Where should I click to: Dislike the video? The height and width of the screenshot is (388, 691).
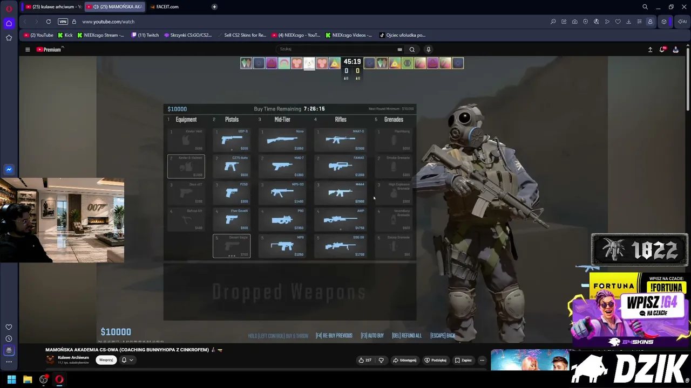click(x=381, y=360)
